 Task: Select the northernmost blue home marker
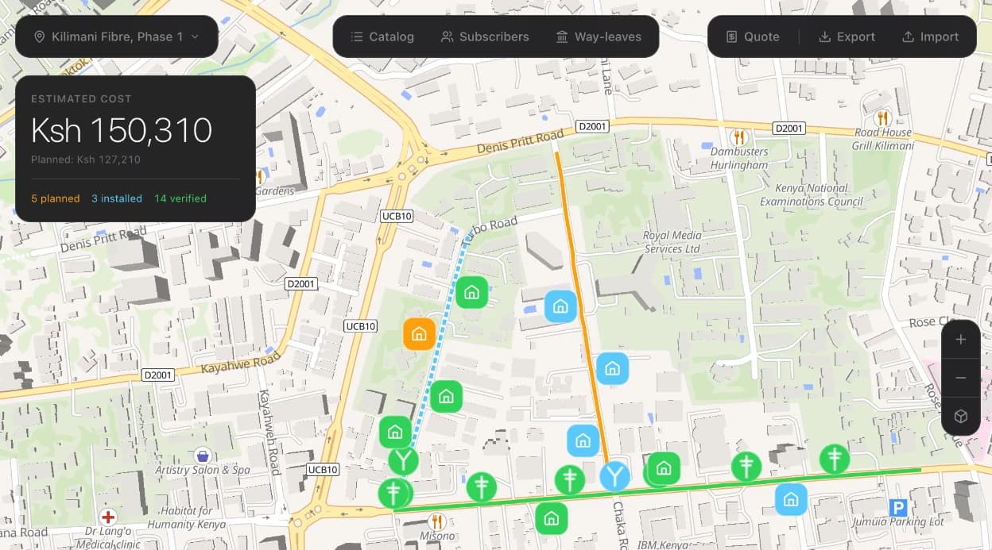coord(560,306)
